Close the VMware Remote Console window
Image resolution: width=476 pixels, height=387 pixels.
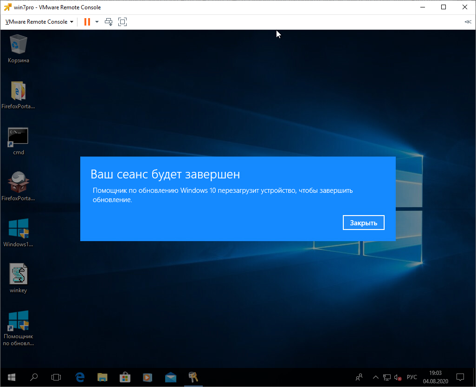[x=465, y=7]
